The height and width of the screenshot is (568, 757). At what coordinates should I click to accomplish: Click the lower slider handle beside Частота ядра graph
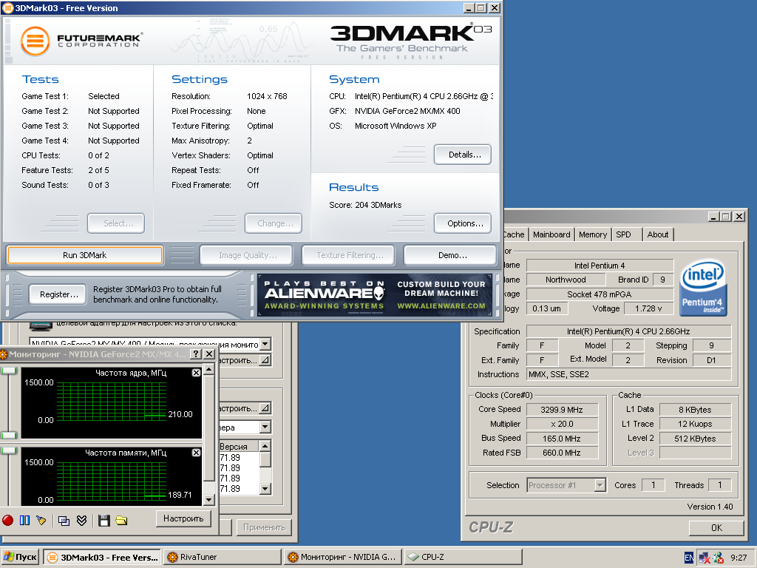(x=9, y=435)
